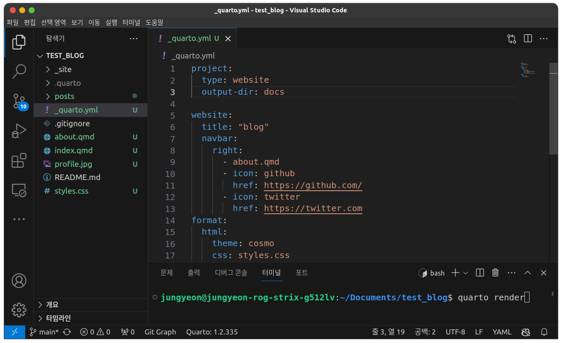Open README.md file
Screen dimensions: 562x343
pyautogui.click(x=91, y=177)
